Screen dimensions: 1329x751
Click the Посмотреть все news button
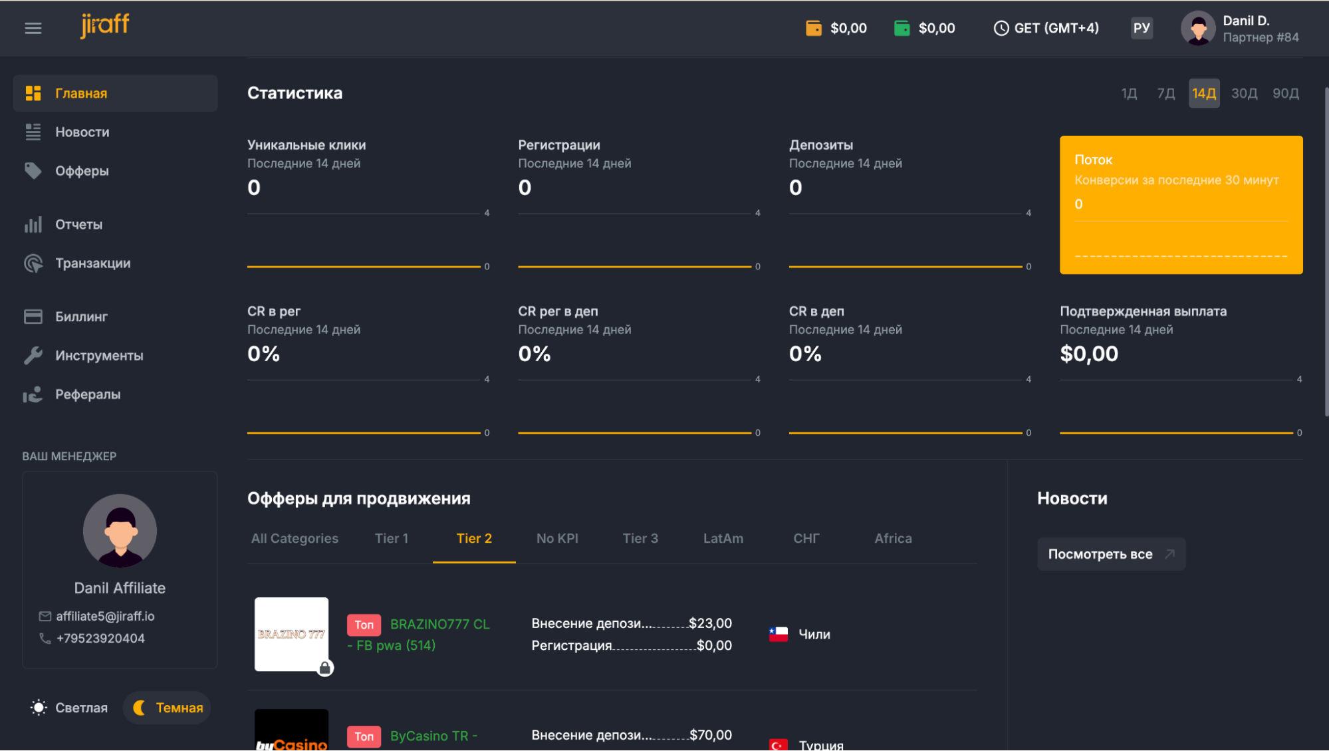[x=1111, y=554]
